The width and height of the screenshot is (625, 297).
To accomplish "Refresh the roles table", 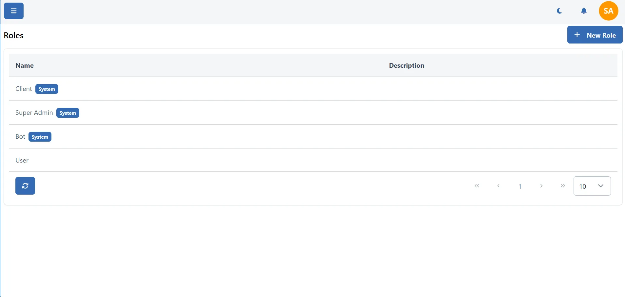I will (25, 186).
